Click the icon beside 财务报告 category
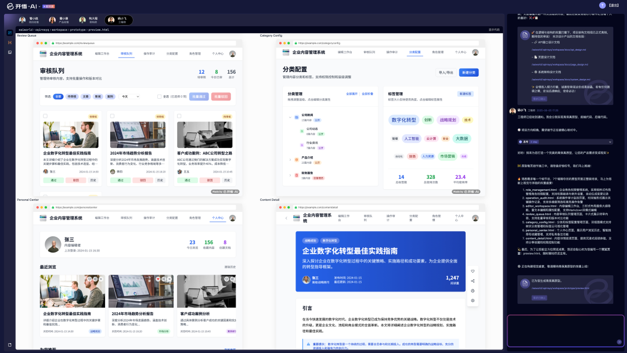The image size is (627, 353). 296,175
